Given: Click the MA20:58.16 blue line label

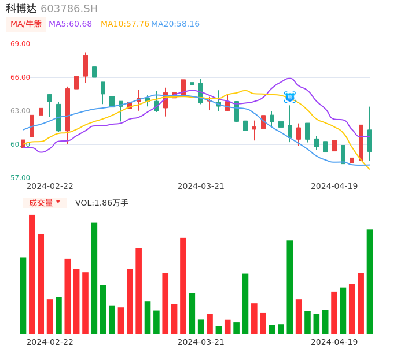Looking at the screenshot, I should [175, 24].
